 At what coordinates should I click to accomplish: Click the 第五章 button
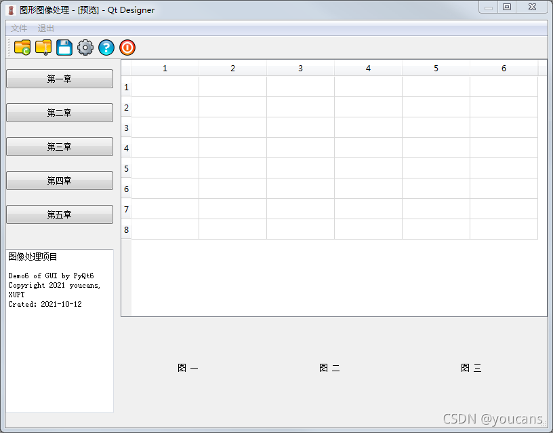[60, 214]
